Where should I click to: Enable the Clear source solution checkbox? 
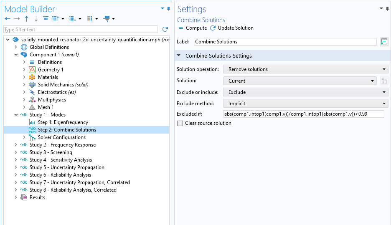180,124
